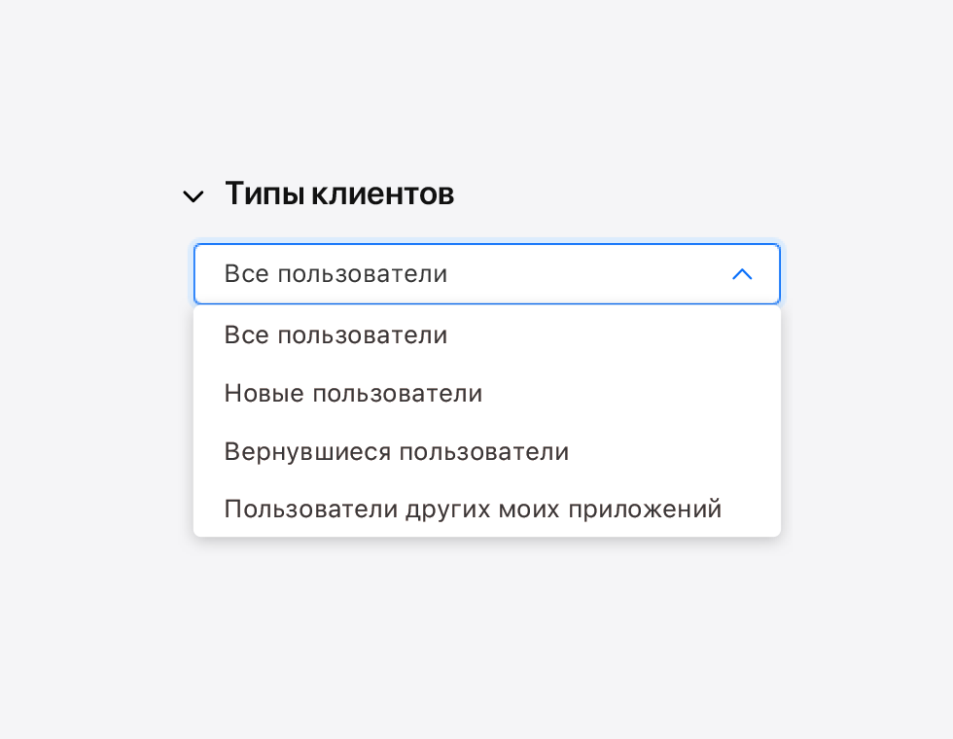
Task: Select "Вернувшиеся пользователи" in the list
Action: click(x=396, y=452)
